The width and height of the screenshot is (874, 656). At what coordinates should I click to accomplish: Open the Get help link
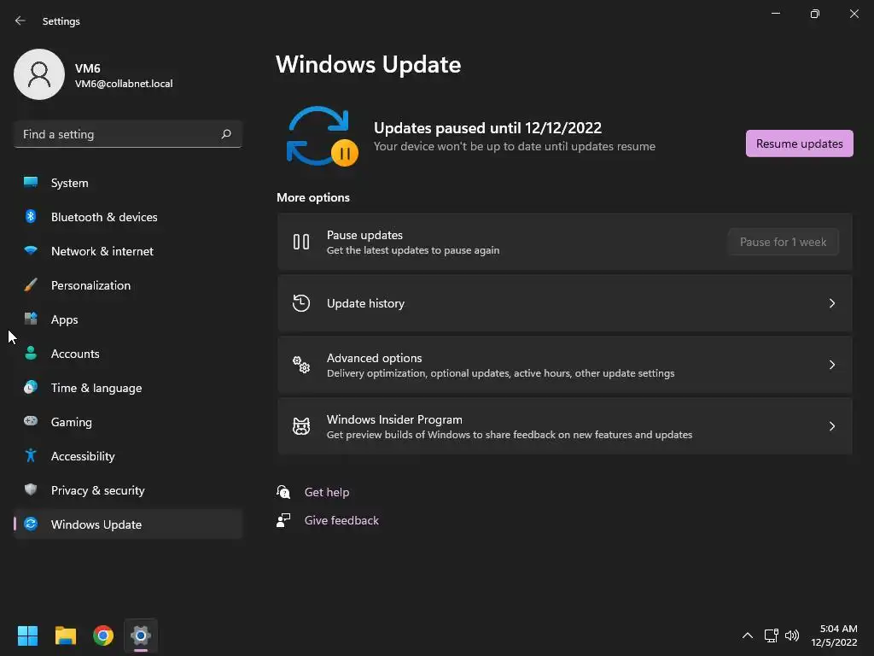tap(327, 492)
